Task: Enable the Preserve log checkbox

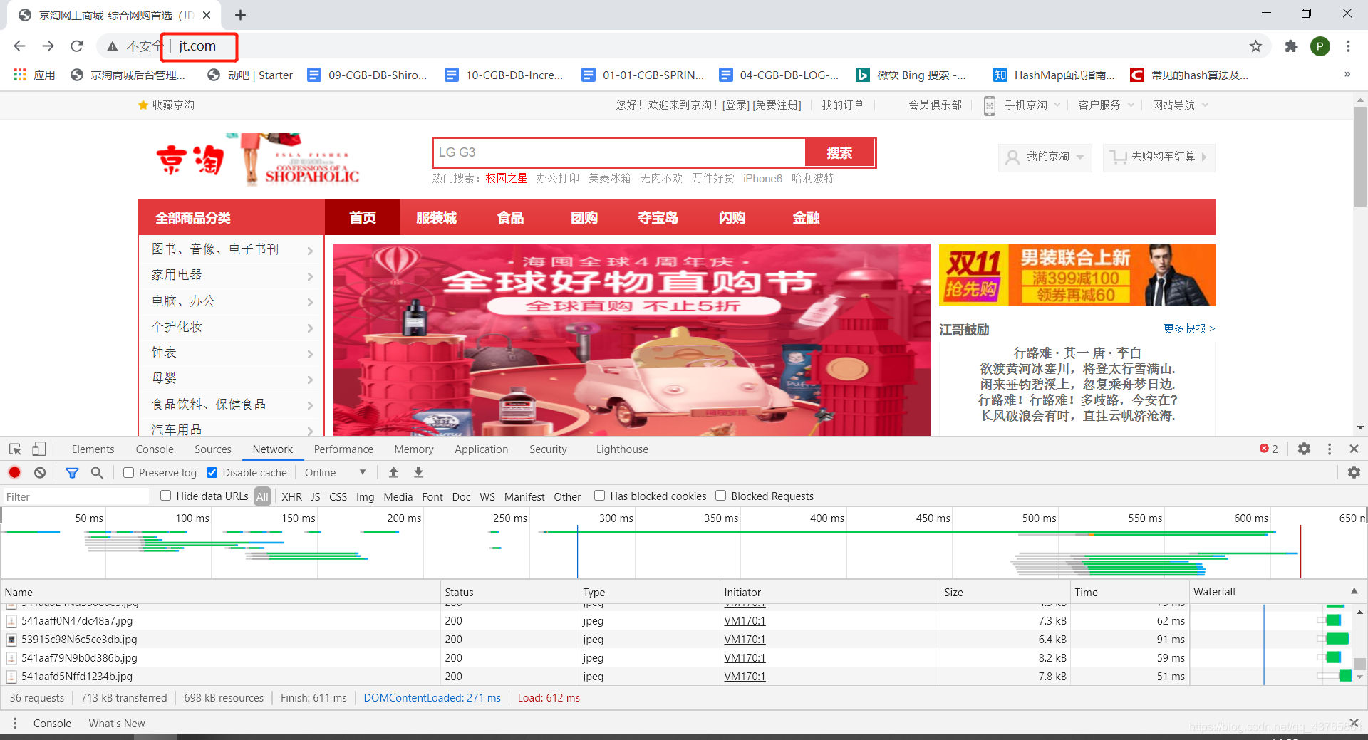Action: click(x=128, y=472)
